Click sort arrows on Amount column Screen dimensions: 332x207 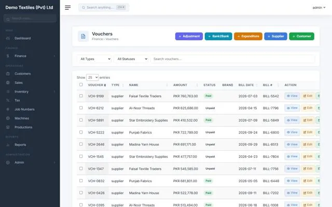[197, 85]
